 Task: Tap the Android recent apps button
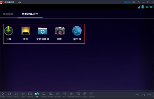[149, 95]
